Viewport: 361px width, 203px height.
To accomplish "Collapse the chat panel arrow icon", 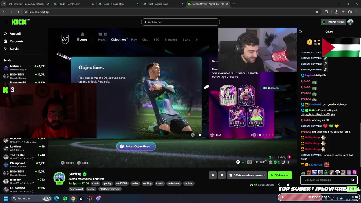I will click(301, 32).
